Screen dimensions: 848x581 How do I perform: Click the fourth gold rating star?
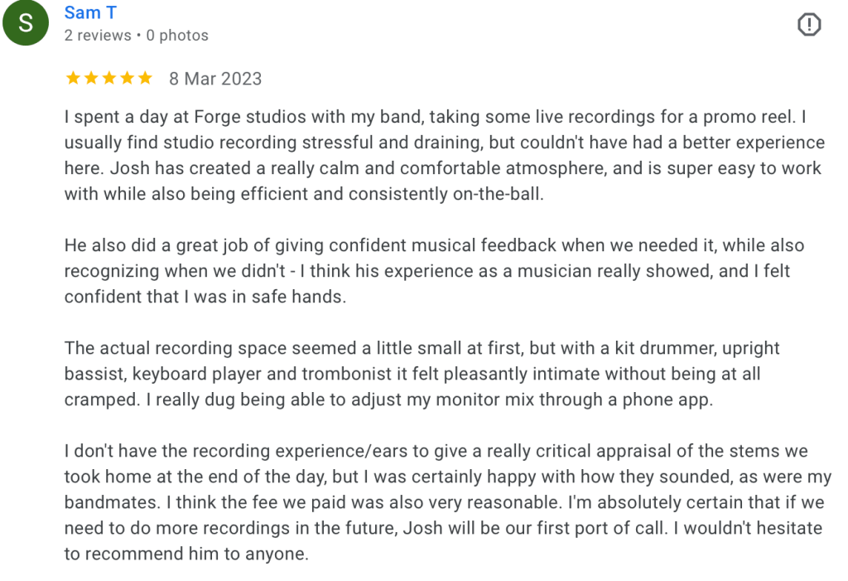point(128,79)
